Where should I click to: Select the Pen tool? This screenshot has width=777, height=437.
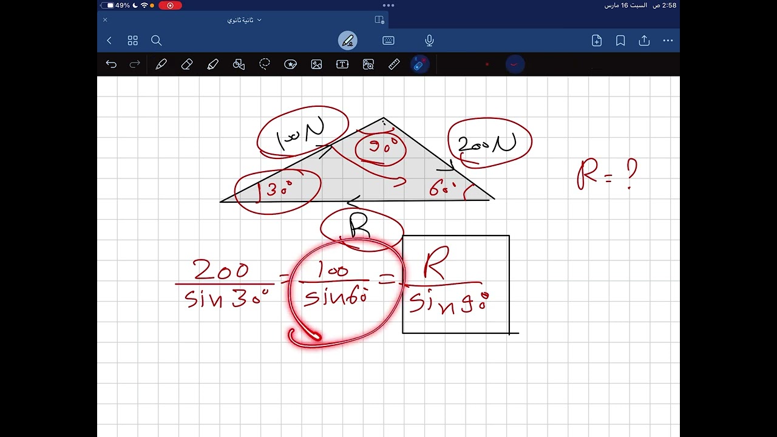click(161, 64)
